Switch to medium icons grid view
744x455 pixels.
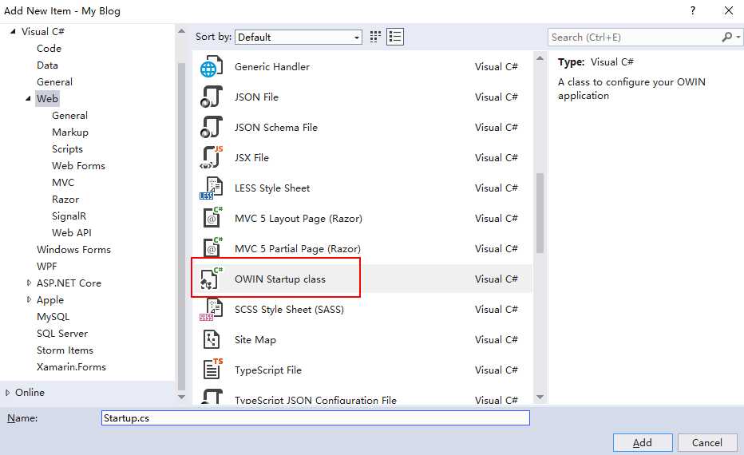point(375,37)
